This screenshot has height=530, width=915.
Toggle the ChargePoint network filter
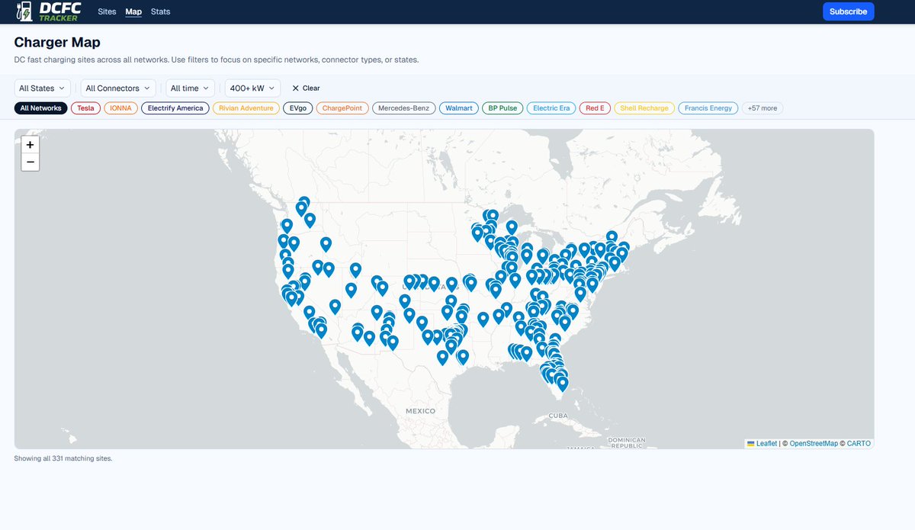tap(342, 108)
